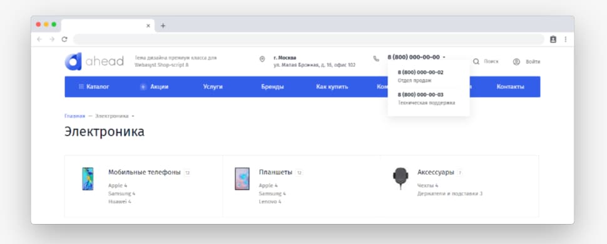The image size is (607, 244).
Task: Click the Техническая поддержка label
Action: click(x=427, y=103)
